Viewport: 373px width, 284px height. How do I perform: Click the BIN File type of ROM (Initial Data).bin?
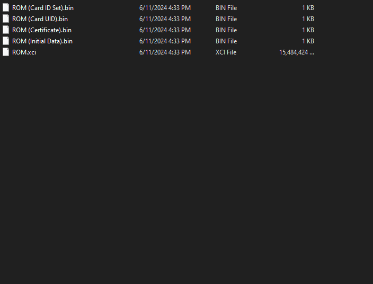(226, 41)
